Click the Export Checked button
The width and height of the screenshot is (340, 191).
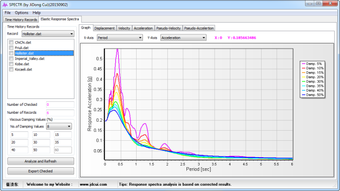coord(41,171)
